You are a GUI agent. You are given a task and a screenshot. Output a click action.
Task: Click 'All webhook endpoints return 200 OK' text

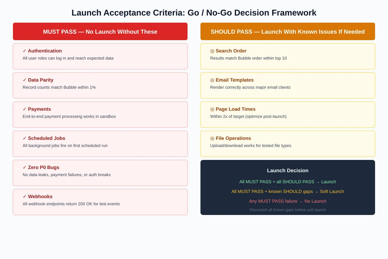click(71, 204)
